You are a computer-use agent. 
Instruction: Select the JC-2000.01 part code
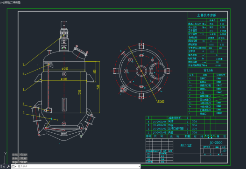pyautogui.click(x=160, y=132)
